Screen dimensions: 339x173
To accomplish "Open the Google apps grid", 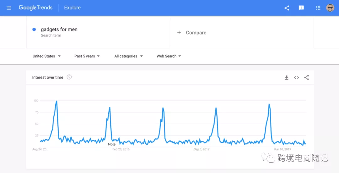I will pos(318,8).
